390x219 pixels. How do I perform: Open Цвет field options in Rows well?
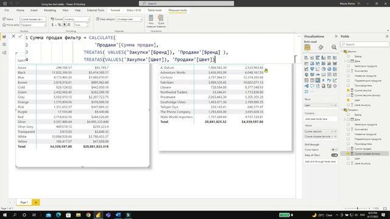[x=332, y=105]
